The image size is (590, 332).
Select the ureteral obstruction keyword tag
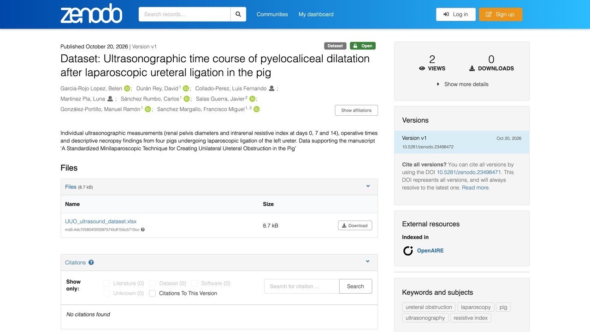429,307
